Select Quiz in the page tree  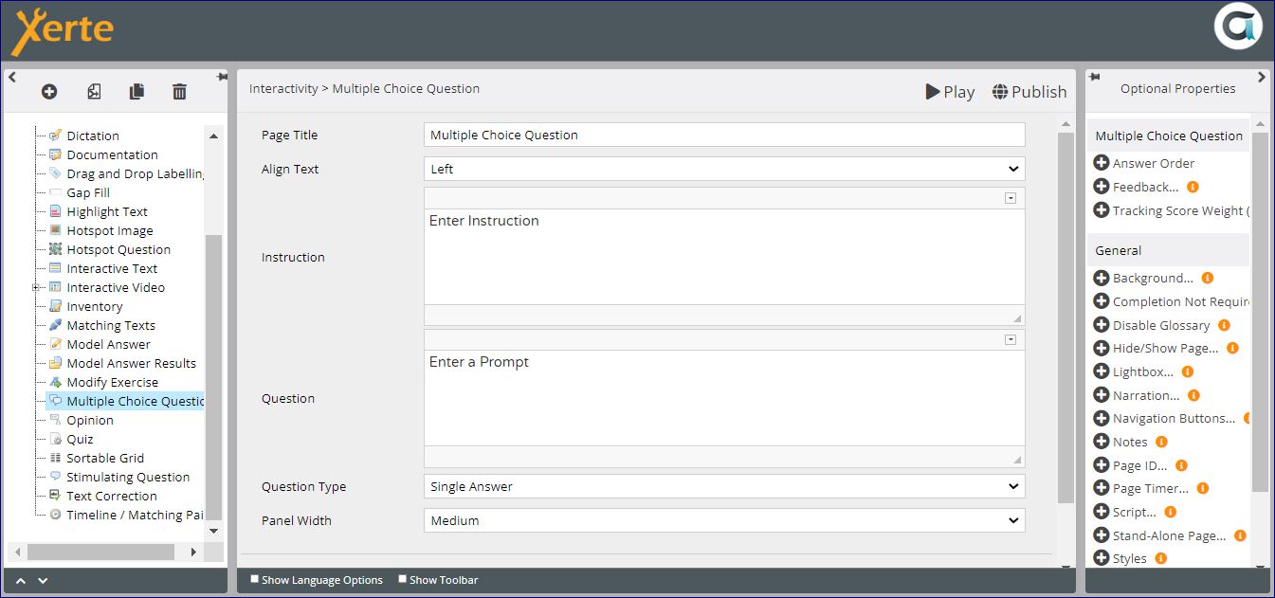(x=80, y=439)
